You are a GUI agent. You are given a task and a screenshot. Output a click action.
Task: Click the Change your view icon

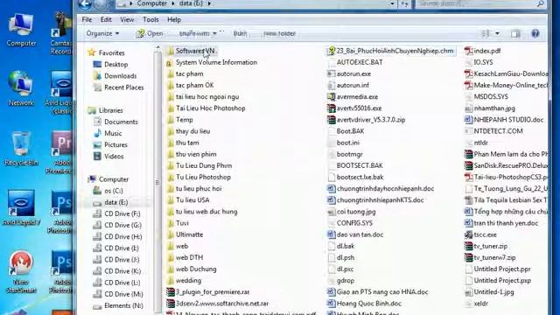coord(486,33)
